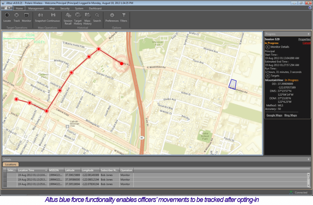Click the Connected status icon
This screenshot has height=205, width=313.
(291, 192)
